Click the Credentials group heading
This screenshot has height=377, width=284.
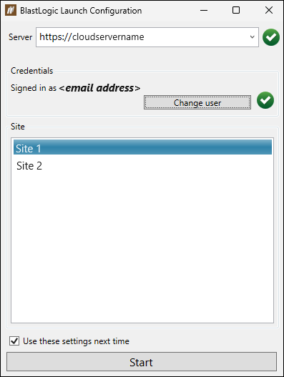[31, 71]
